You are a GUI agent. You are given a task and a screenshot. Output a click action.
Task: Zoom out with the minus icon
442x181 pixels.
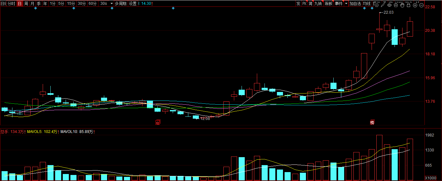click(421, 5)
